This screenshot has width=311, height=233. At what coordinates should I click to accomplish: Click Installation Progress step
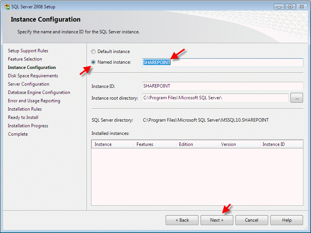pyautogui.click(x=28, y=126)
